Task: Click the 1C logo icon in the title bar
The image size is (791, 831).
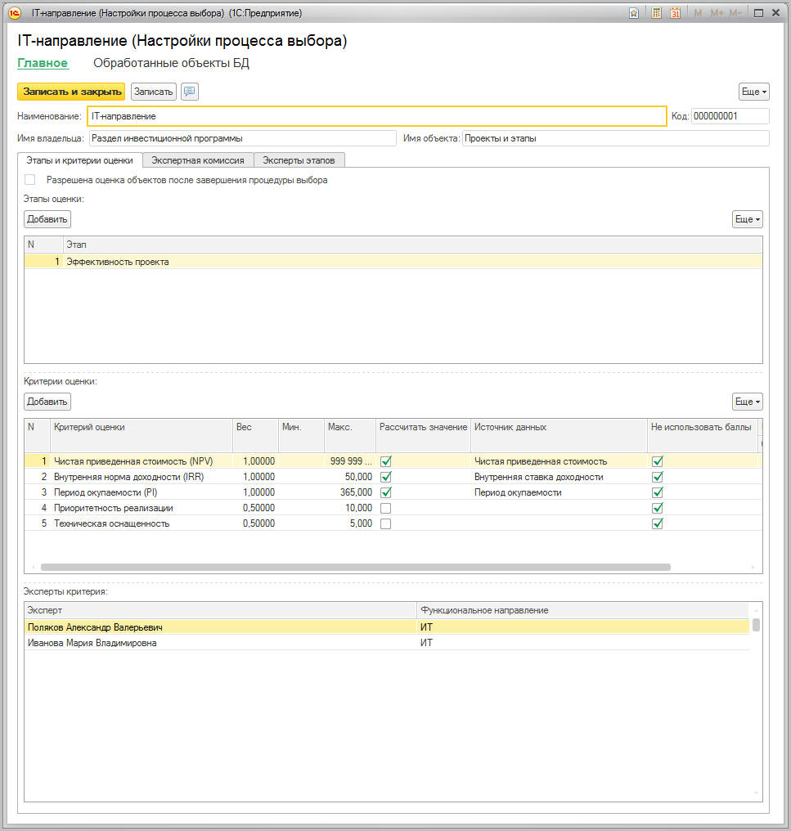Action: coord(14,13)
